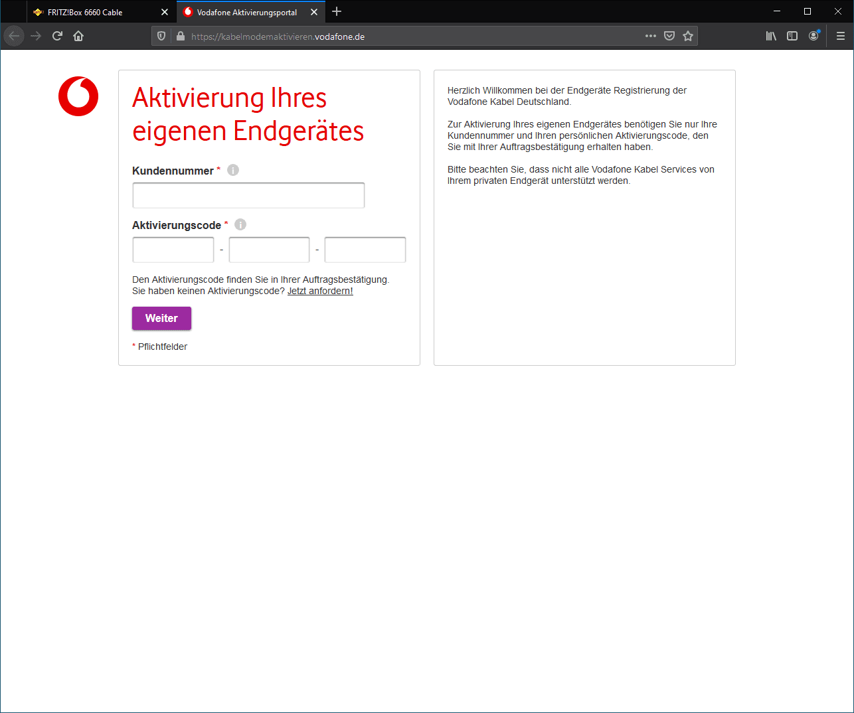Open page actions three-dot menu

(651, 36)
